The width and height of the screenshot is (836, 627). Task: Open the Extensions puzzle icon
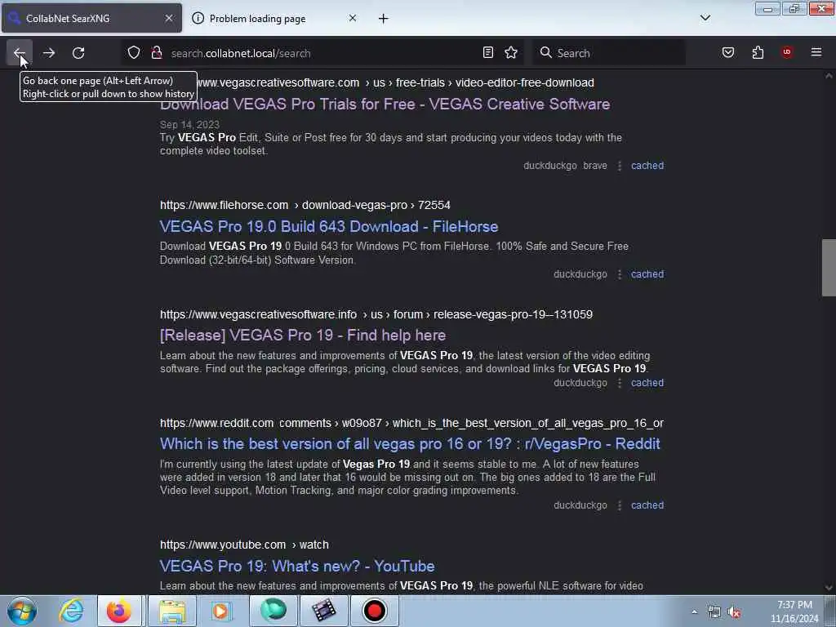(758, 53)
